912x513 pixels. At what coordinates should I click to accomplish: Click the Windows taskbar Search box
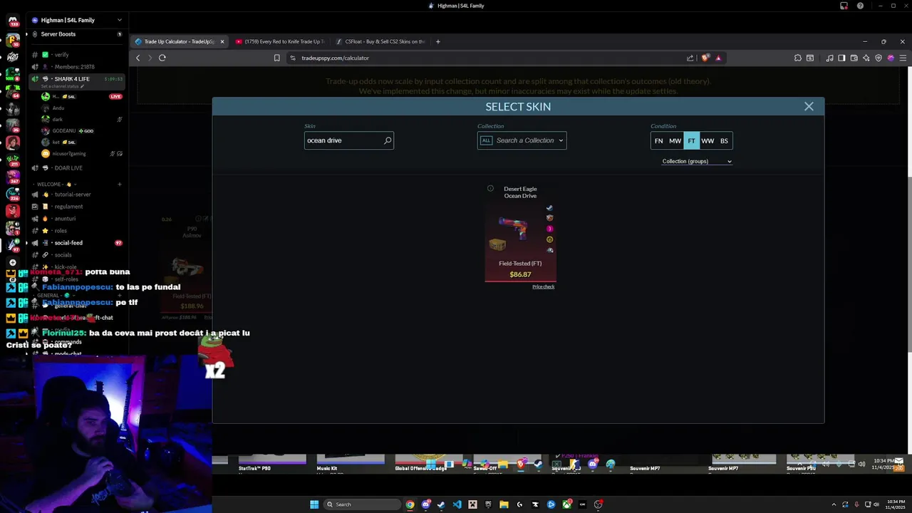[x=362, y=504]
